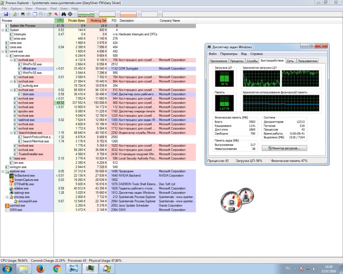Click the Find binoculars toolbar icon

click(64, 14)
